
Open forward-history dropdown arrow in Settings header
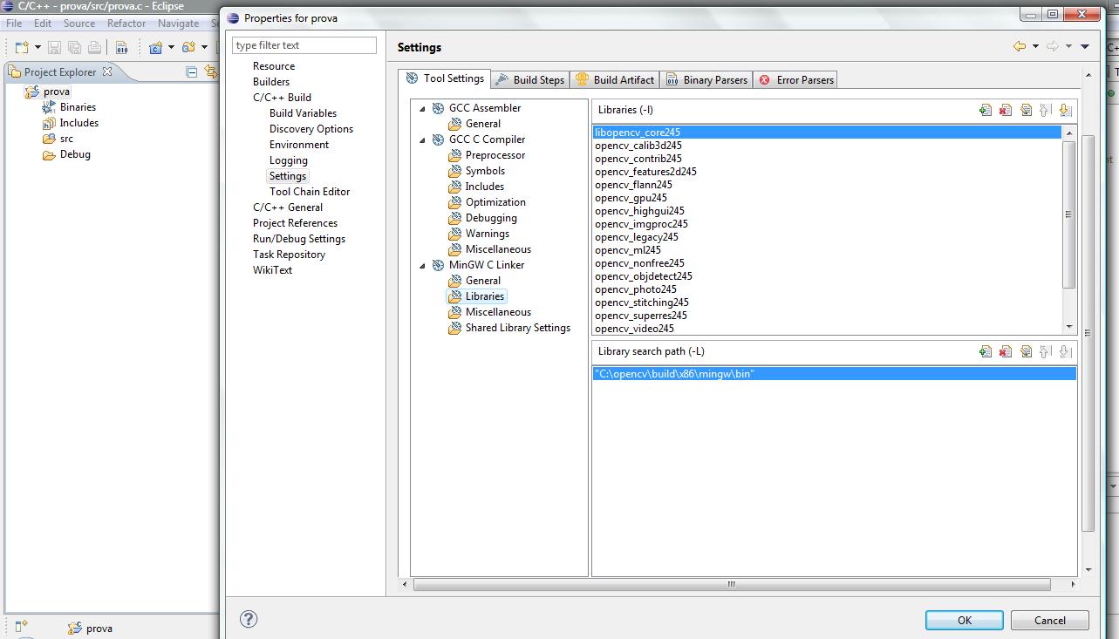[x=1068, y=46]
